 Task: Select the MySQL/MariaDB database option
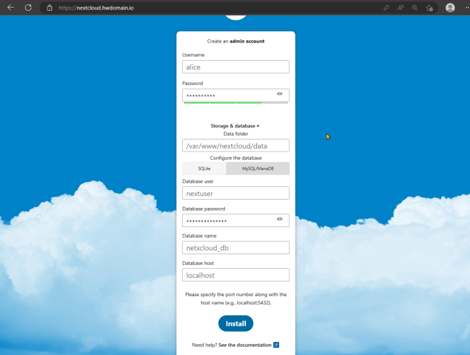(258, 169)
